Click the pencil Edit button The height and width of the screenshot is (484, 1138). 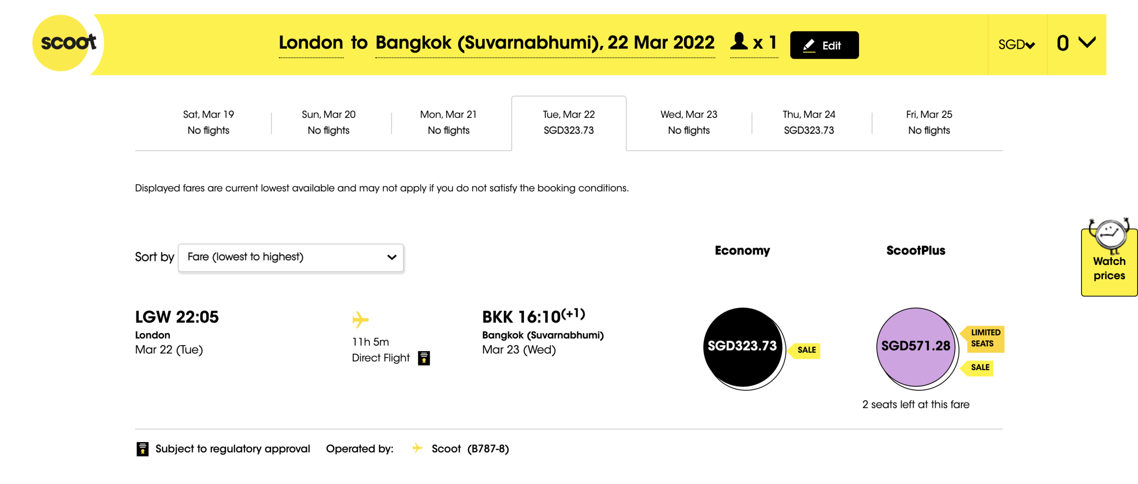click(824, 45)
